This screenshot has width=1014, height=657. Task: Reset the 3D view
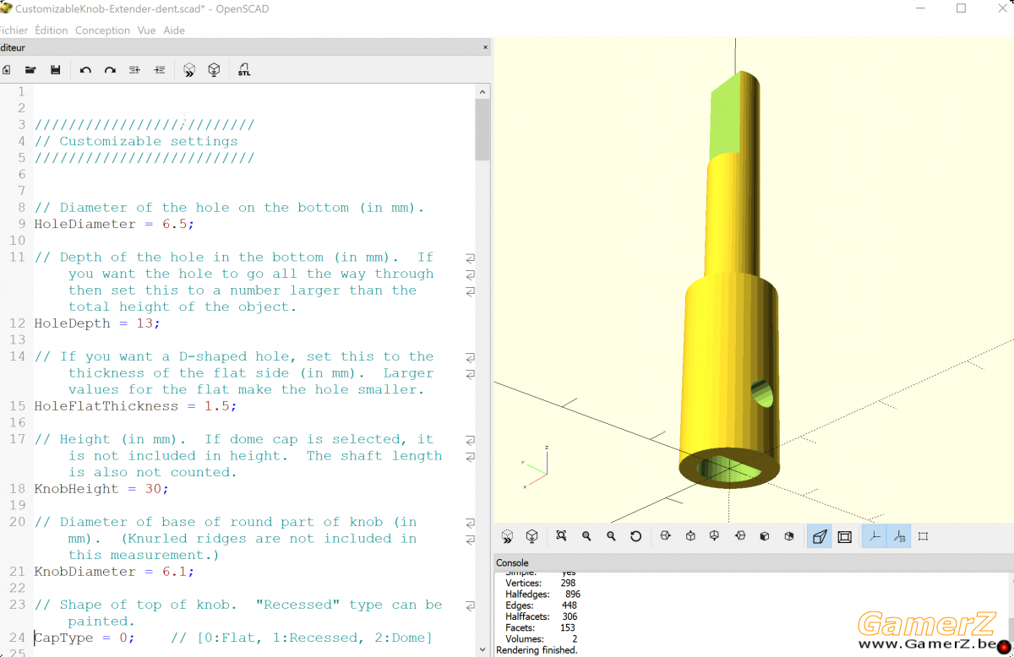(635, 536)
